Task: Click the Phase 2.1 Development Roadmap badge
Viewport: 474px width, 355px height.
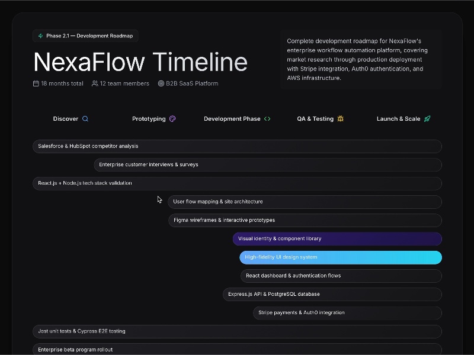Action: [86, 35]
